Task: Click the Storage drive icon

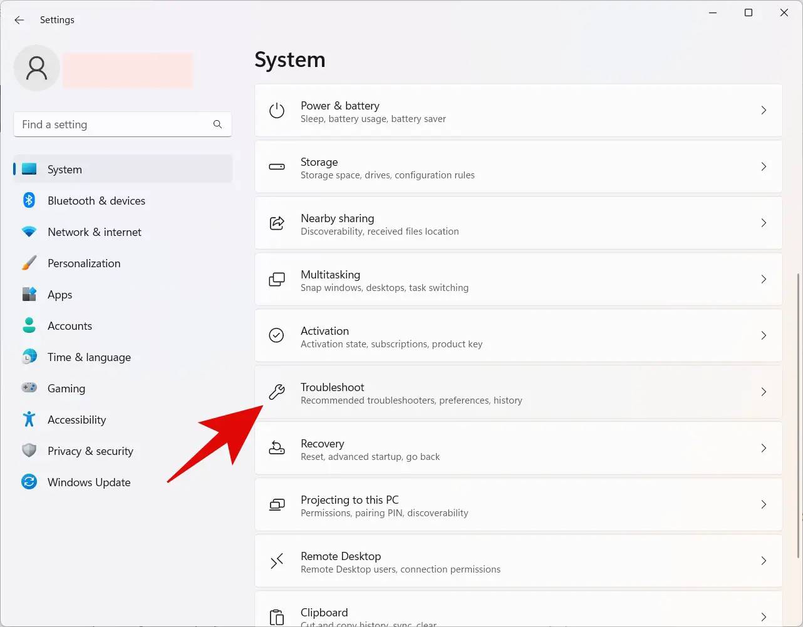Action: [x=277, y=167]
